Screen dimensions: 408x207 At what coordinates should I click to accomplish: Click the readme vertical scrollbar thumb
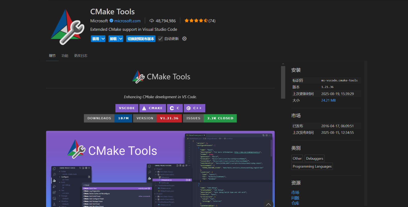click(283, 82)
